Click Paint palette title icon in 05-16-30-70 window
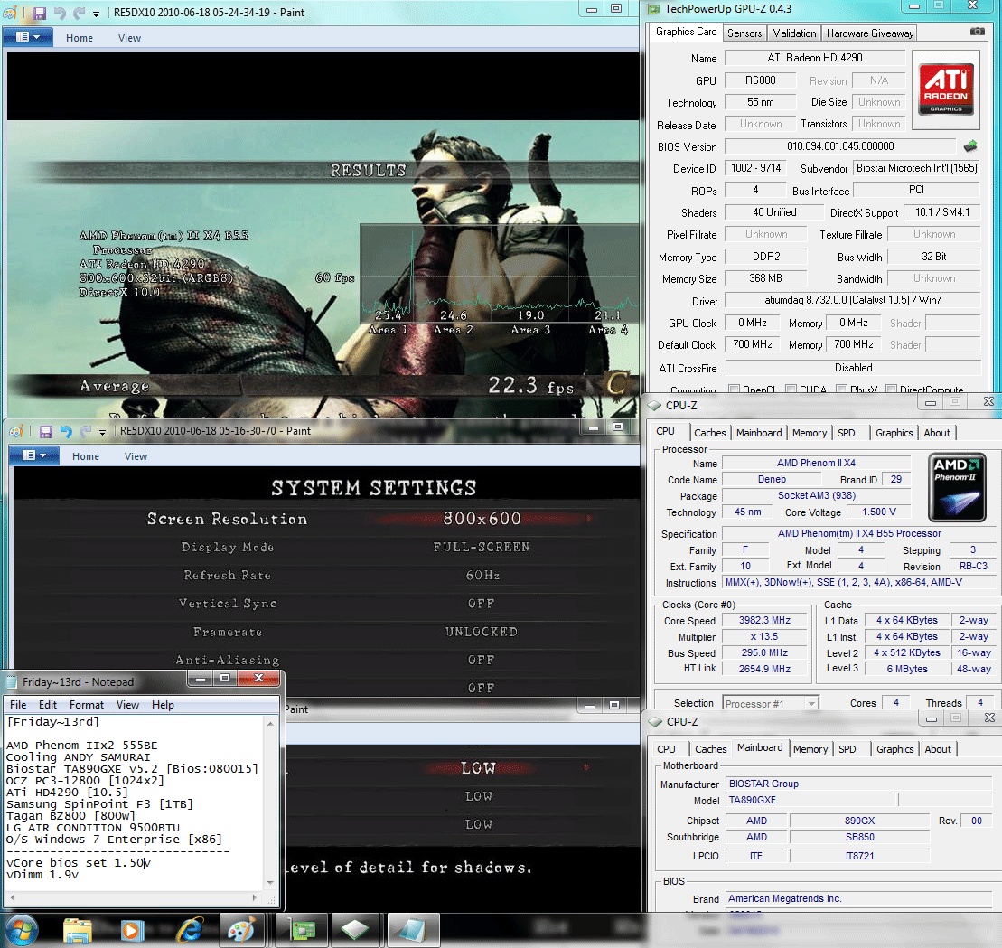1002x948 pixels. tap(17, 431)
